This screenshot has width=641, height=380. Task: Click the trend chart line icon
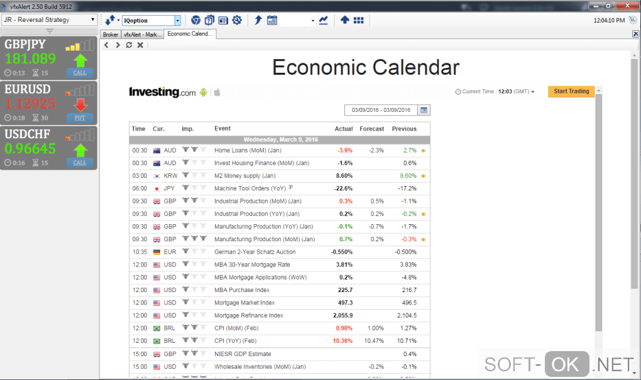click(x=324, y=20)
